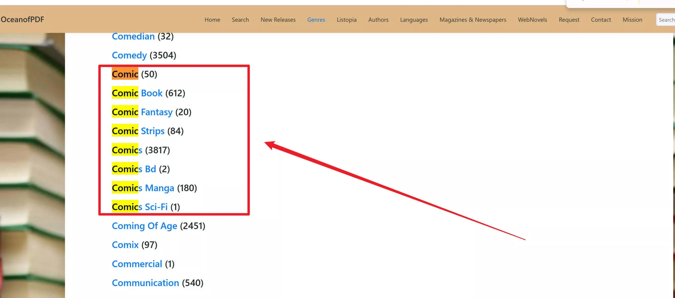The image size is (675, 298).
Task: Go to New Releases page
Action: click(x=278, y=20)
